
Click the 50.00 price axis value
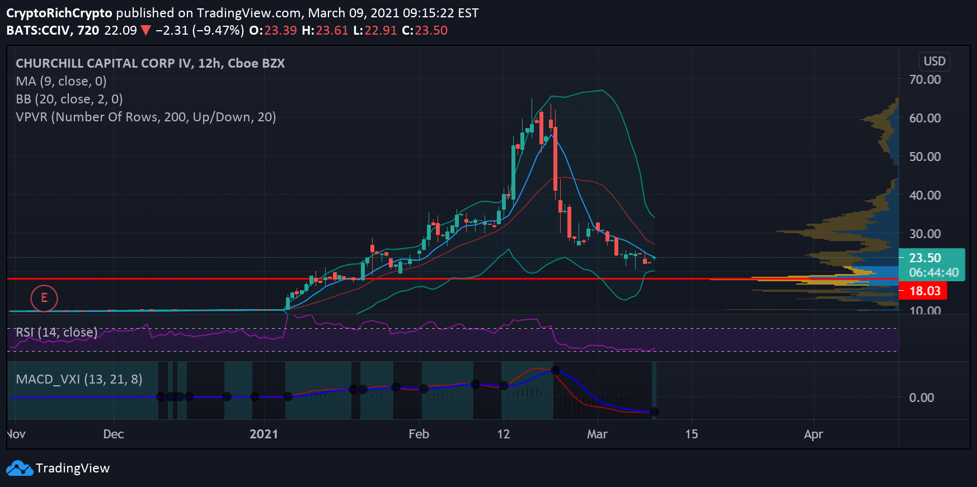[x=925, y=157]
